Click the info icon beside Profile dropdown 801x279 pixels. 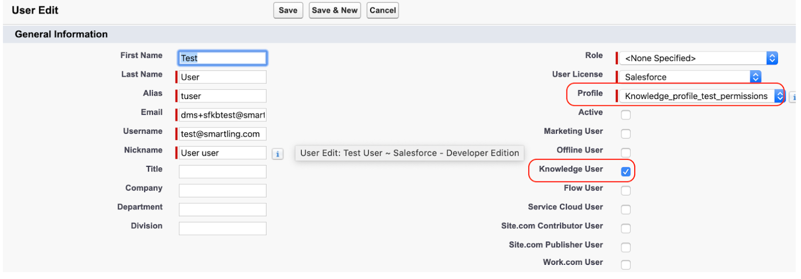pos(793,97)
